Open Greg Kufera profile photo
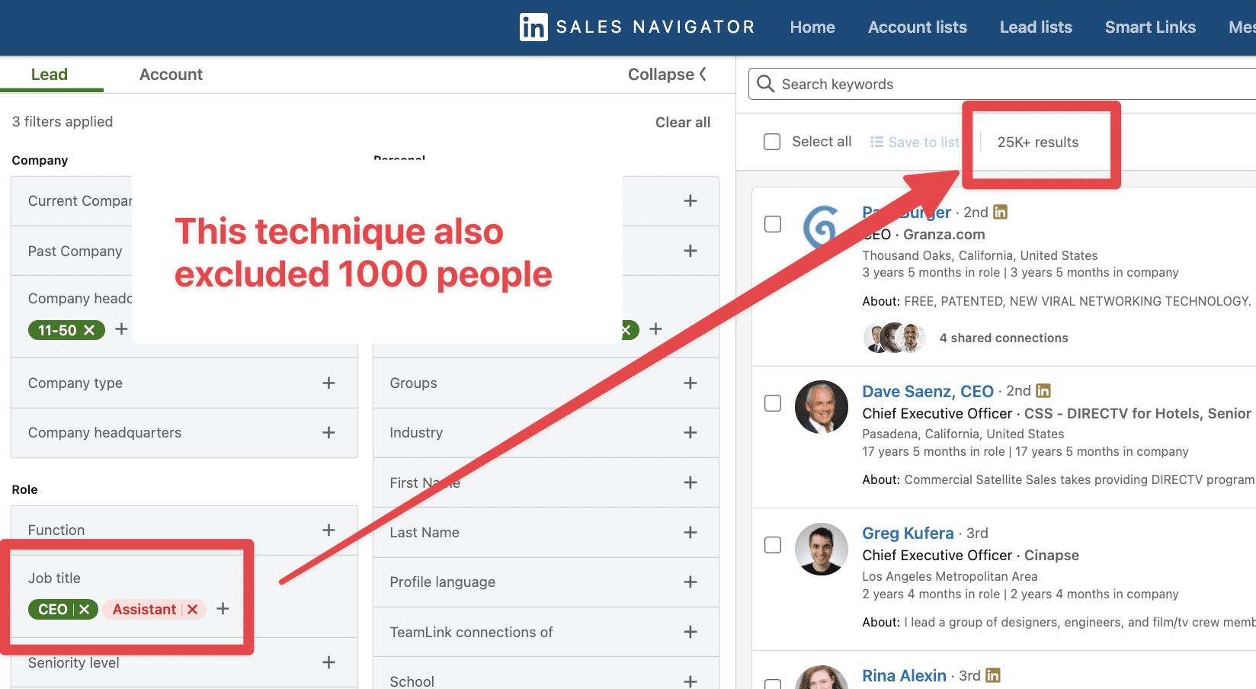1256x689 pixels. [822, 549]
